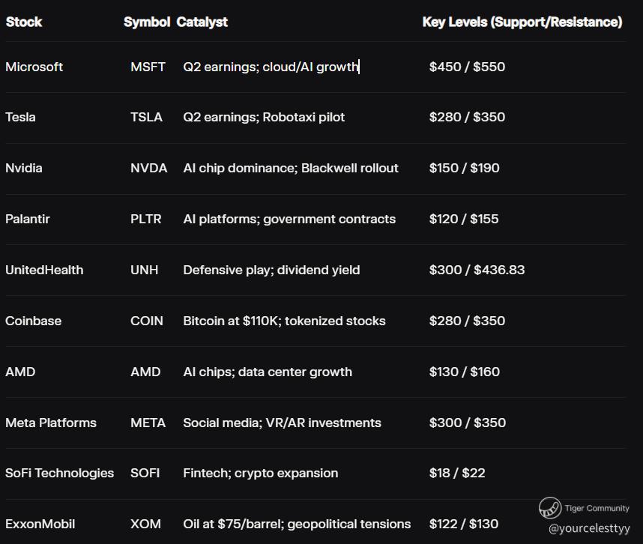Select Tesla's Robotaxi pilot catalyst text
Screen dimensions: 643x544
pyautogui.click(x=264, y=117)
